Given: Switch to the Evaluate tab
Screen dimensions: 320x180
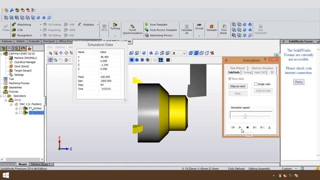Looking at the screenshot, I should pos(34,41).
